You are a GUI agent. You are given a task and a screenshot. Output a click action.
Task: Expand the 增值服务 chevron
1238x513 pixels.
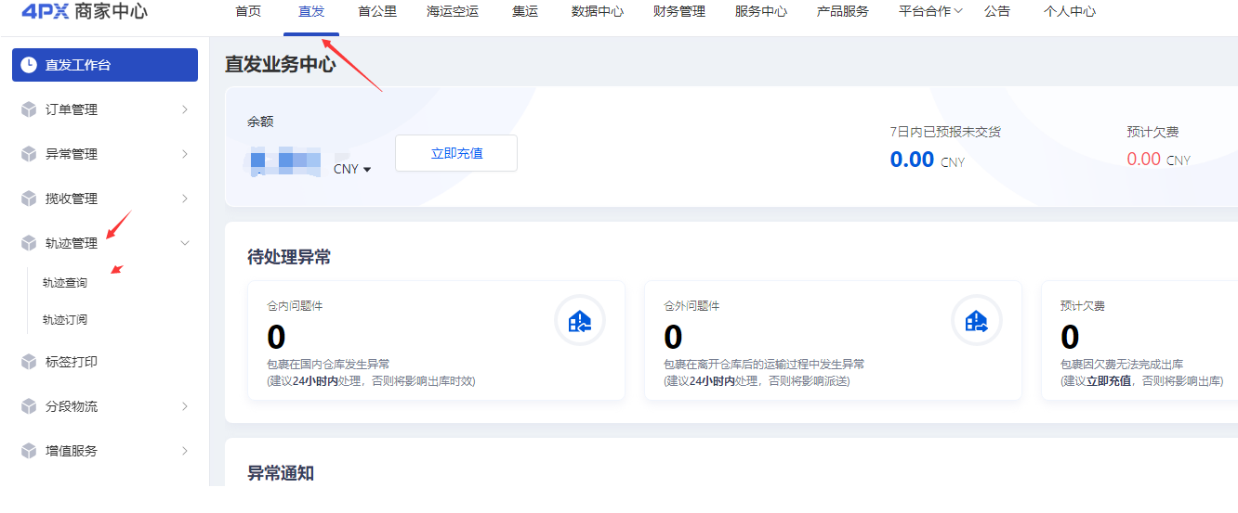pyautogui.click(x=184, y=451)
